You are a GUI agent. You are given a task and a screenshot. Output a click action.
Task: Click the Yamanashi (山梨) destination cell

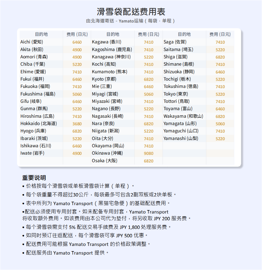[x=181, y=138]
